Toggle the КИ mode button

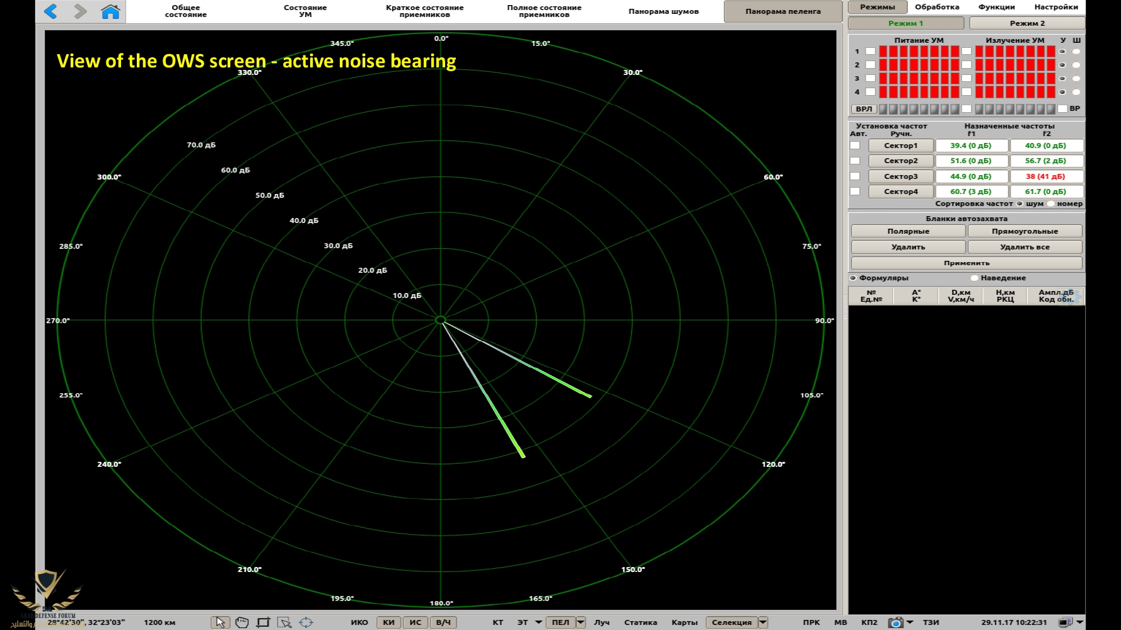tap(389, 622)
